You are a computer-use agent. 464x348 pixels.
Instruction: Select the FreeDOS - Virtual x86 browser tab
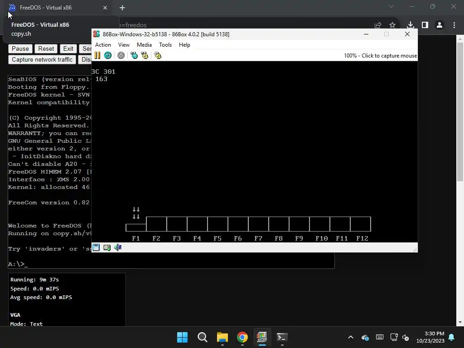pos(58,8)
